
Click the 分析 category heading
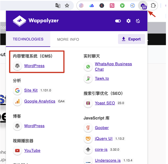[x=17, y=81]
